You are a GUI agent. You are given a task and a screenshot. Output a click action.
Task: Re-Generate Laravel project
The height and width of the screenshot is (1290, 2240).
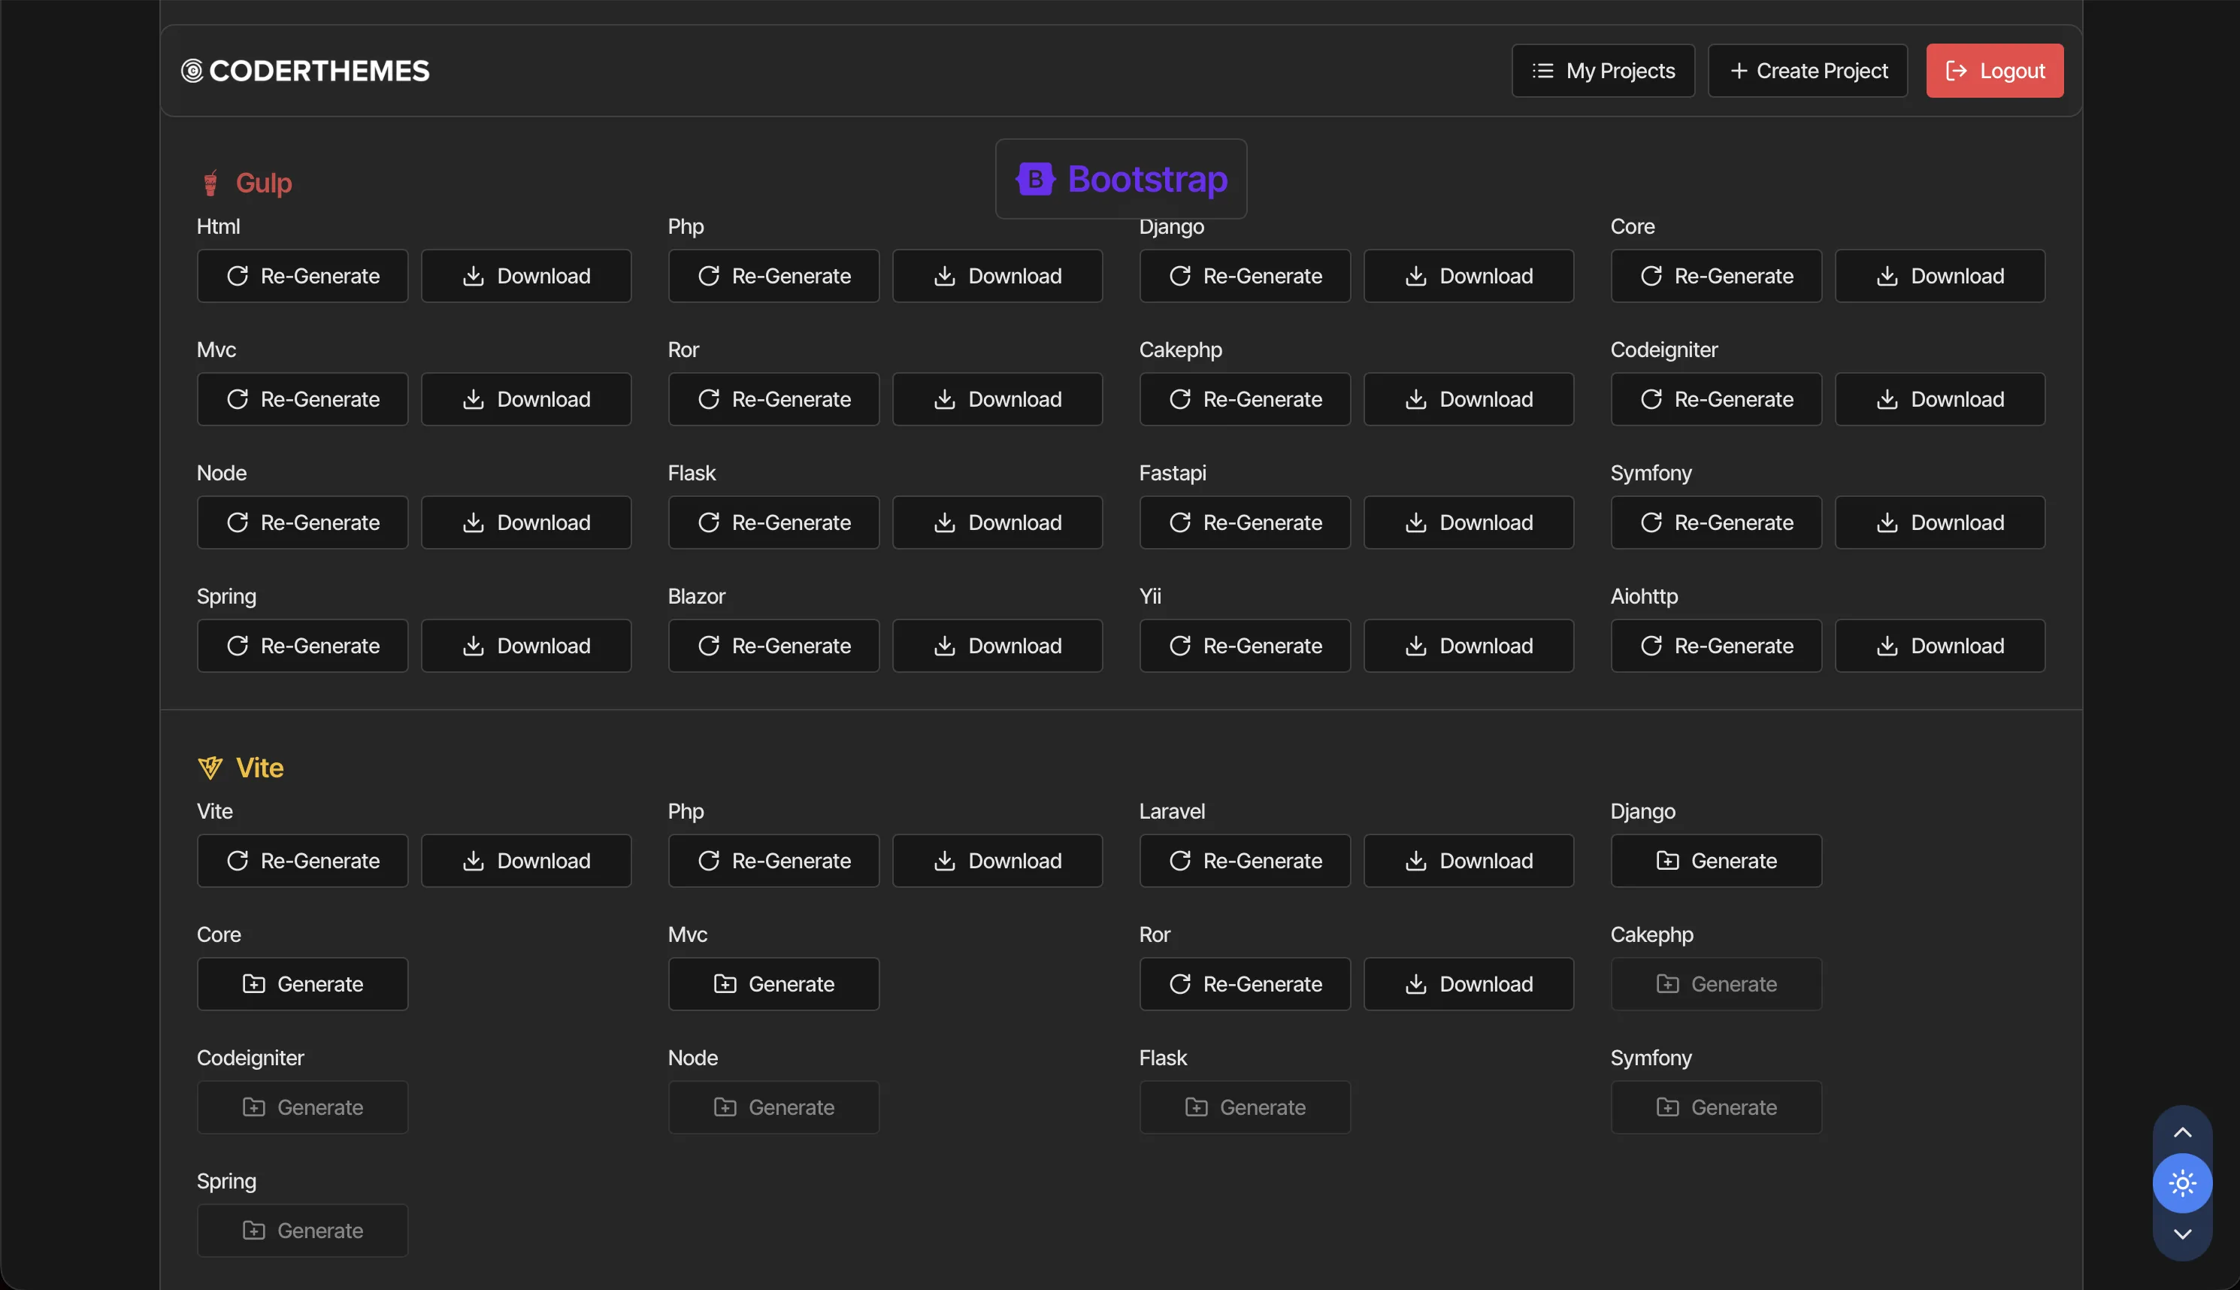pos(1245,860)
